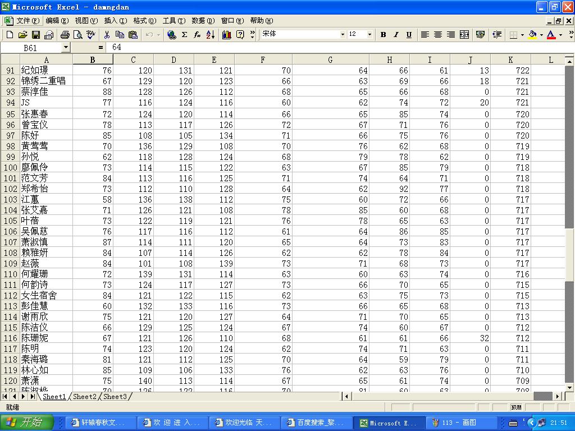Open the Name Box dropdown arrow
The width and height of the screenshot is (575, 431).
[x=66, y=48]
